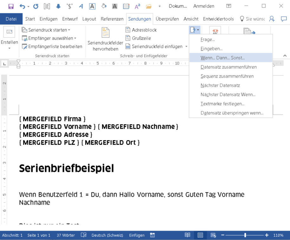Click Anmelden to sign in
Viewport: 290px width, 240px height.
(203, 6)
